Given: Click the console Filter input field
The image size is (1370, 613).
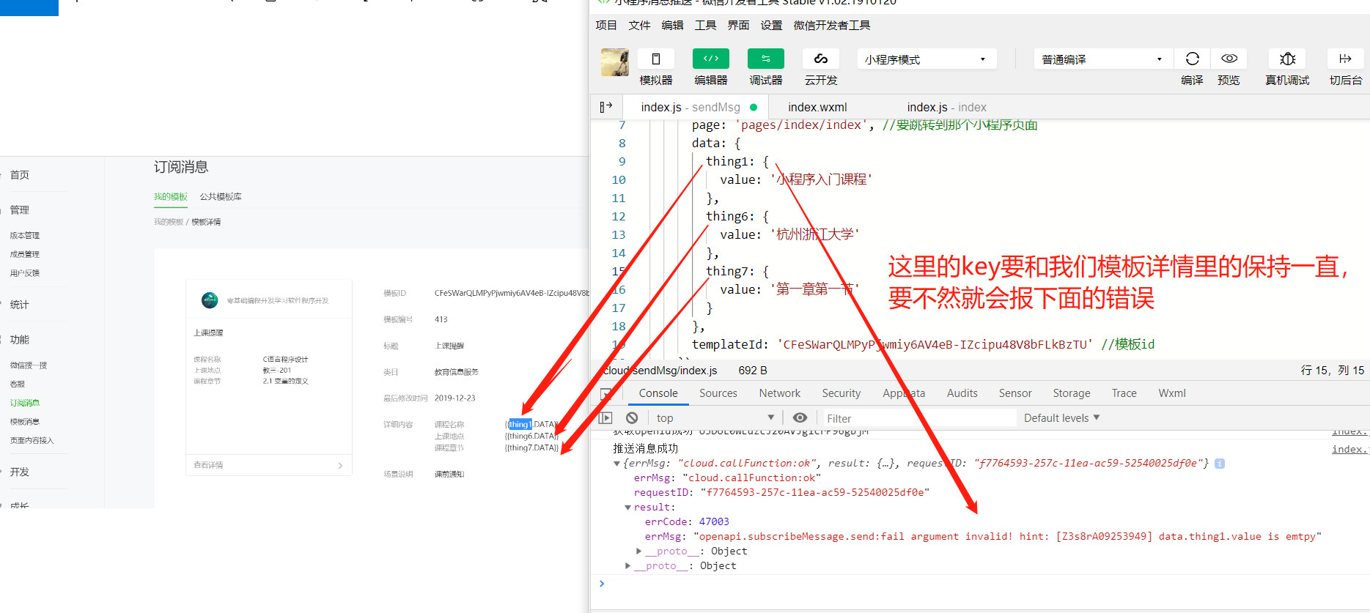Looking at the screenshot, I should [x=919, y=418].
